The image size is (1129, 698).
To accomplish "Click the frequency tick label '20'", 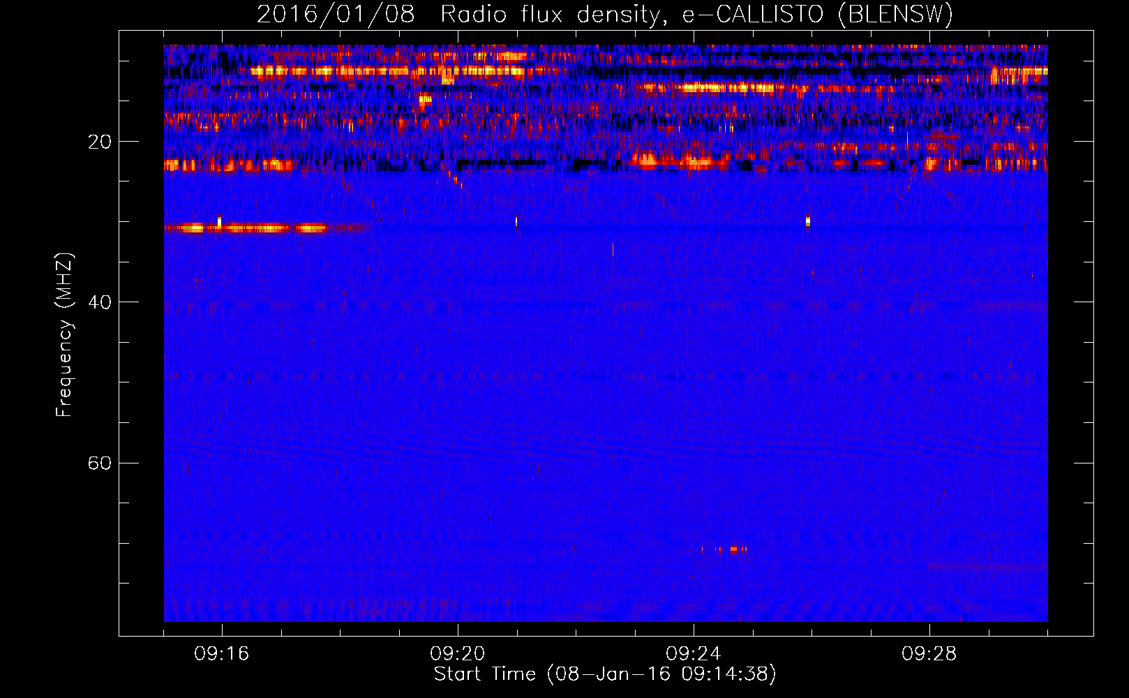I will tap(100, 142).
